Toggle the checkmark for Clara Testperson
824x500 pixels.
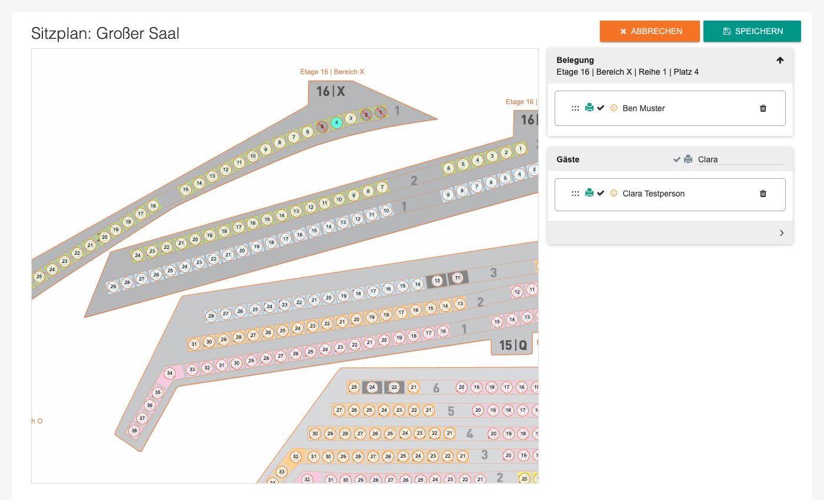tap(601, 194)
